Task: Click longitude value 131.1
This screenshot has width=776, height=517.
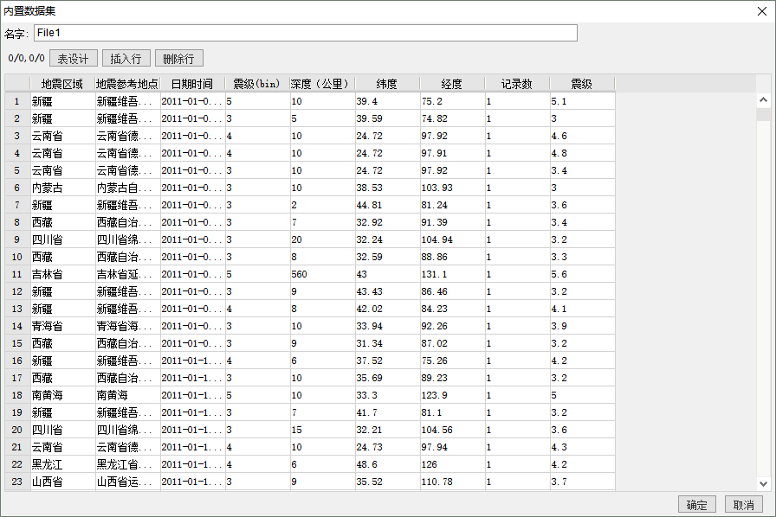Action: [452, 274]
